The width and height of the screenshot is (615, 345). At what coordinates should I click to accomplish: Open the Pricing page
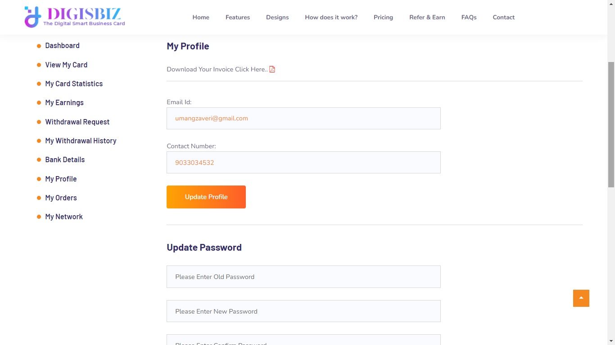pos(383,18)
